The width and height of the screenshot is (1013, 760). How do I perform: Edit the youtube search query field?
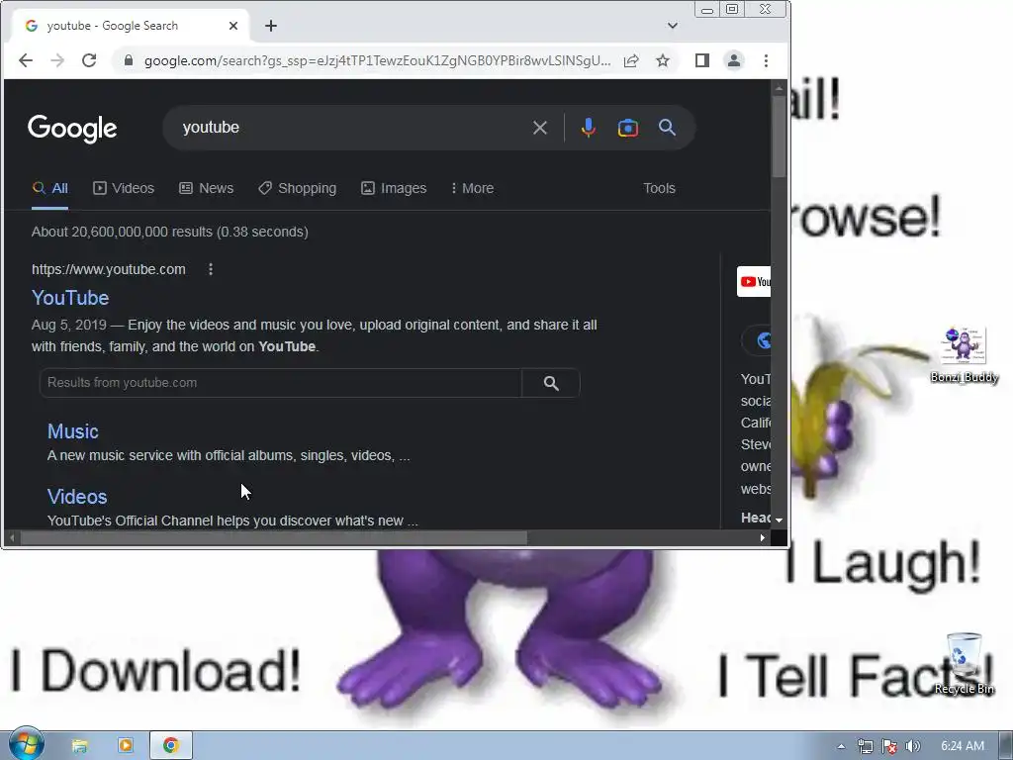point(349,128)
